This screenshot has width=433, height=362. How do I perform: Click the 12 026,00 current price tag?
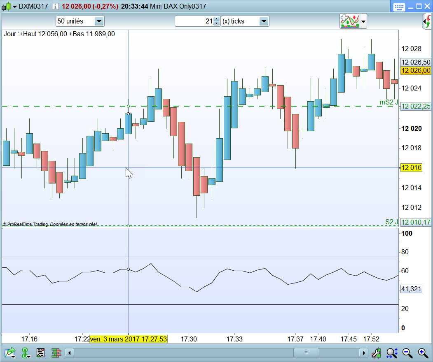[416, 71]
